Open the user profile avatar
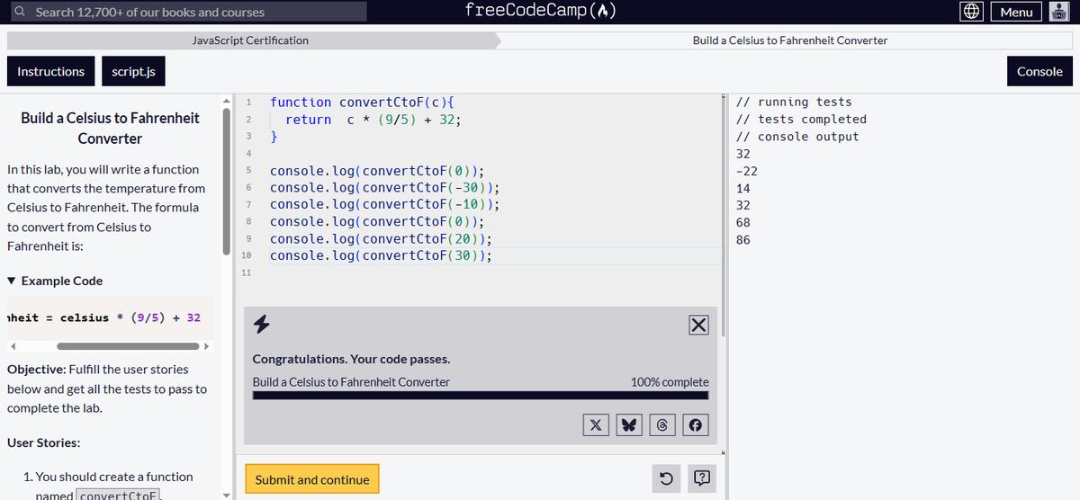This screenshot has height=500, width=1080. 1059,12
